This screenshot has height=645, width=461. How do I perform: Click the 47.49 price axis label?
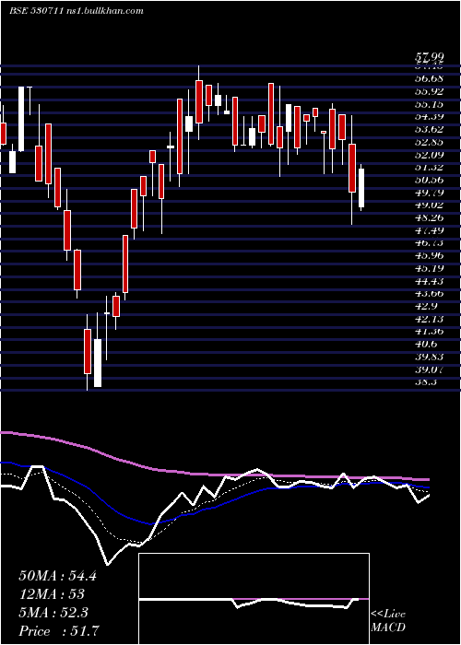pos(430,230)
